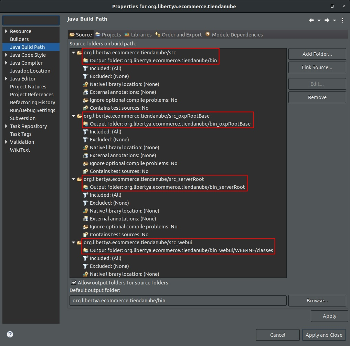
Task: Collapse the src_webui source folder node
Action: click(x=73, y=242)
